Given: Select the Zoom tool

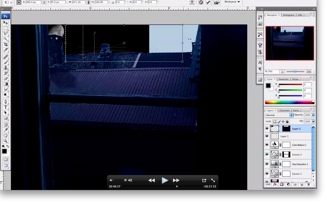Looking at the screenshot, I should [x=6, y=141].
